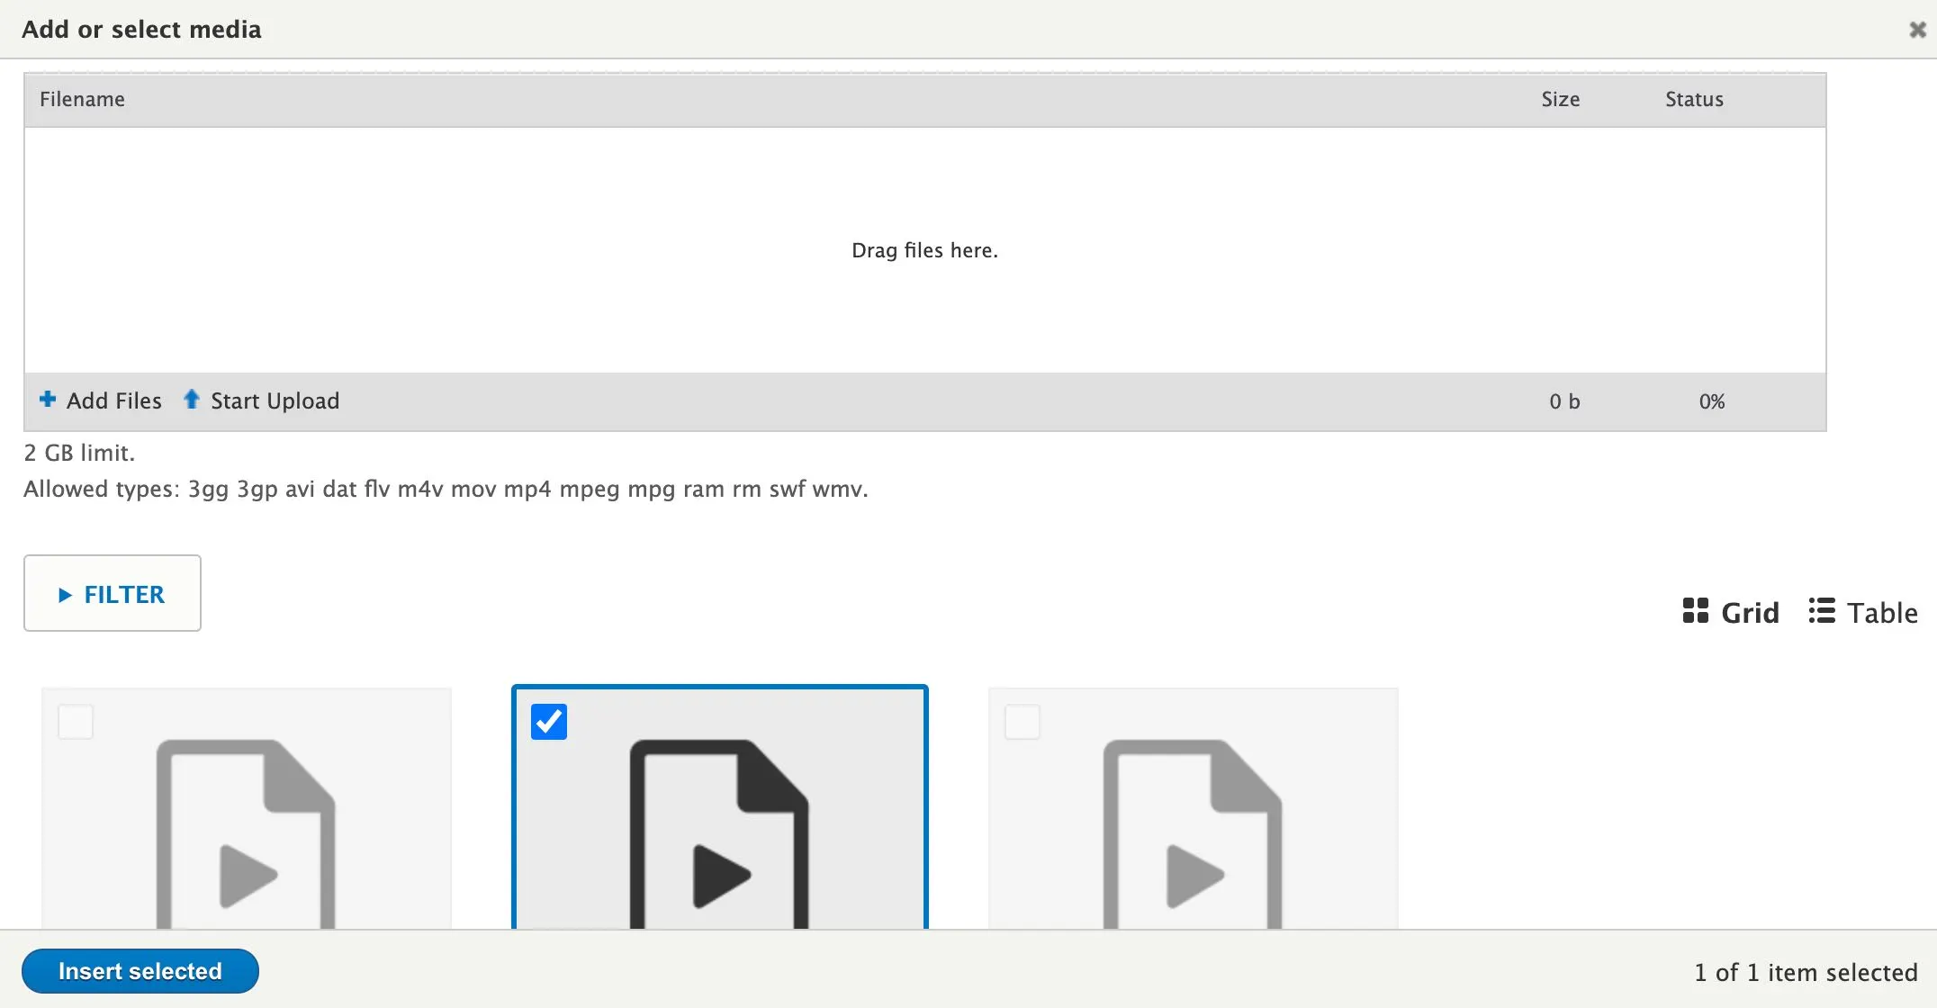Click the blue plus Add Files icon
The width and height of the screenshot is (1937, 1008).
pos(48,400)
